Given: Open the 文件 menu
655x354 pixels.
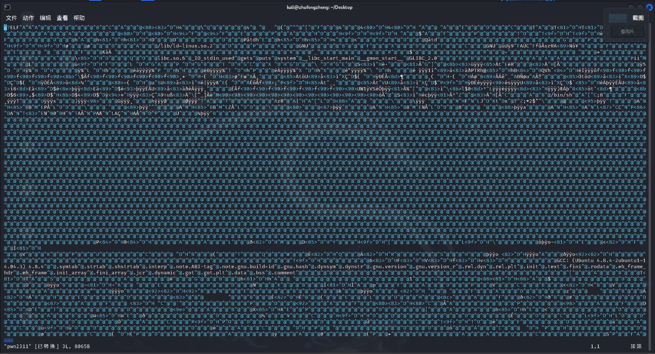Looking at the screenshot, I should click(11, 18).
